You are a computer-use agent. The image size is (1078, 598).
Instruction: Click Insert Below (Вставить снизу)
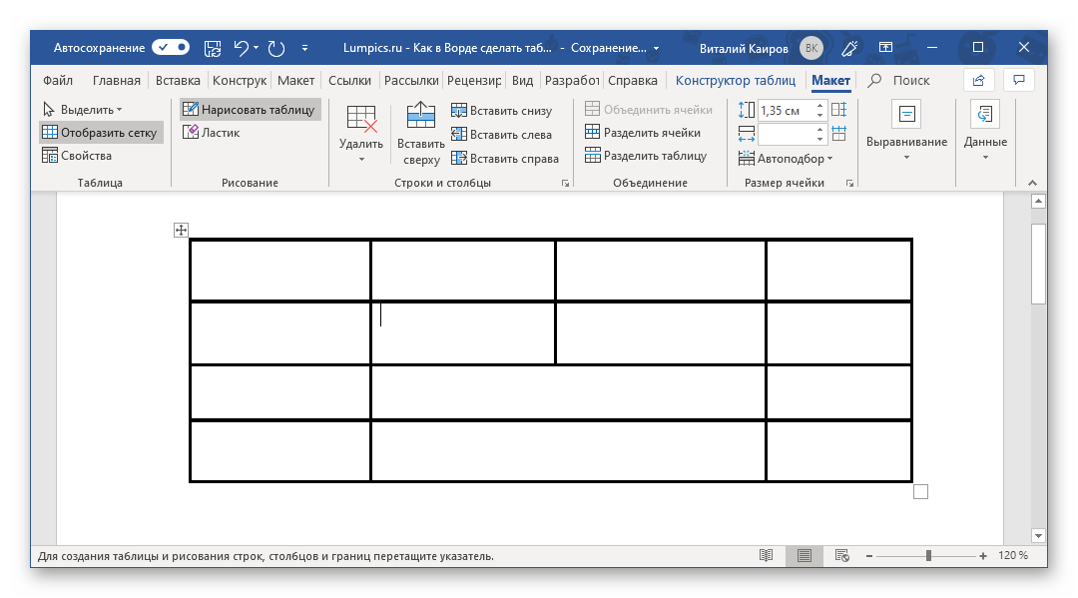[x=501, y=111]
